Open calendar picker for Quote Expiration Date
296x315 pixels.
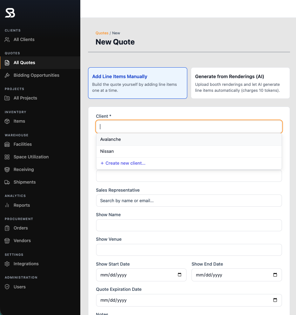pos(275,300)
